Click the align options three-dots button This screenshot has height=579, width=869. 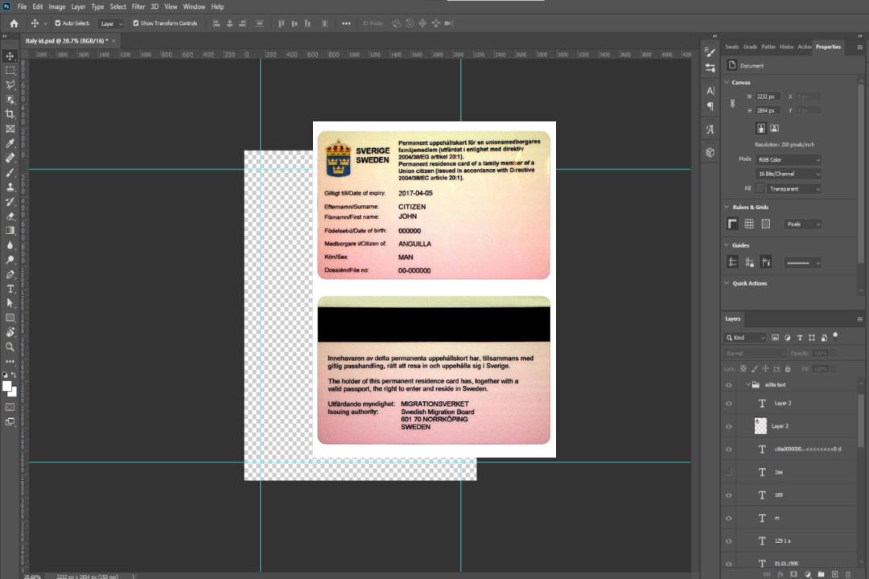click(346, 23)
